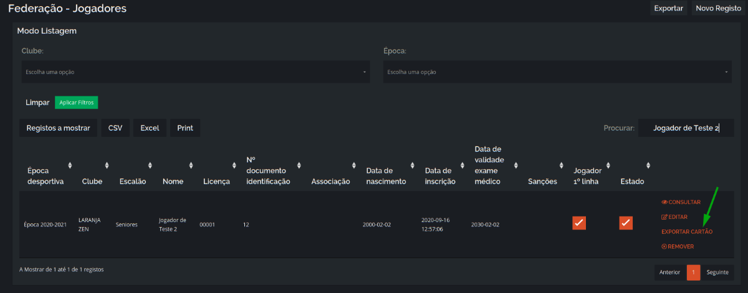Export table to Excel

[x=150, y=128]
